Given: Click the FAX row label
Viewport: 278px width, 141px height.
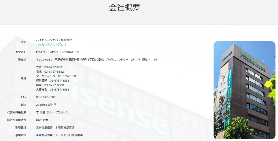Looking at the screenshot, I should click(x=24, y=97).
